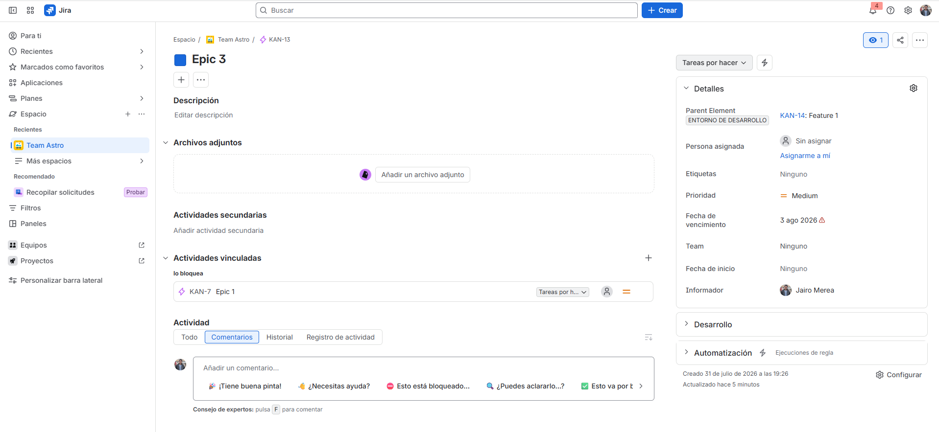The image size is (939, 432).
Task: Switch to the Todo activity tab
Action: click(190, 337)
